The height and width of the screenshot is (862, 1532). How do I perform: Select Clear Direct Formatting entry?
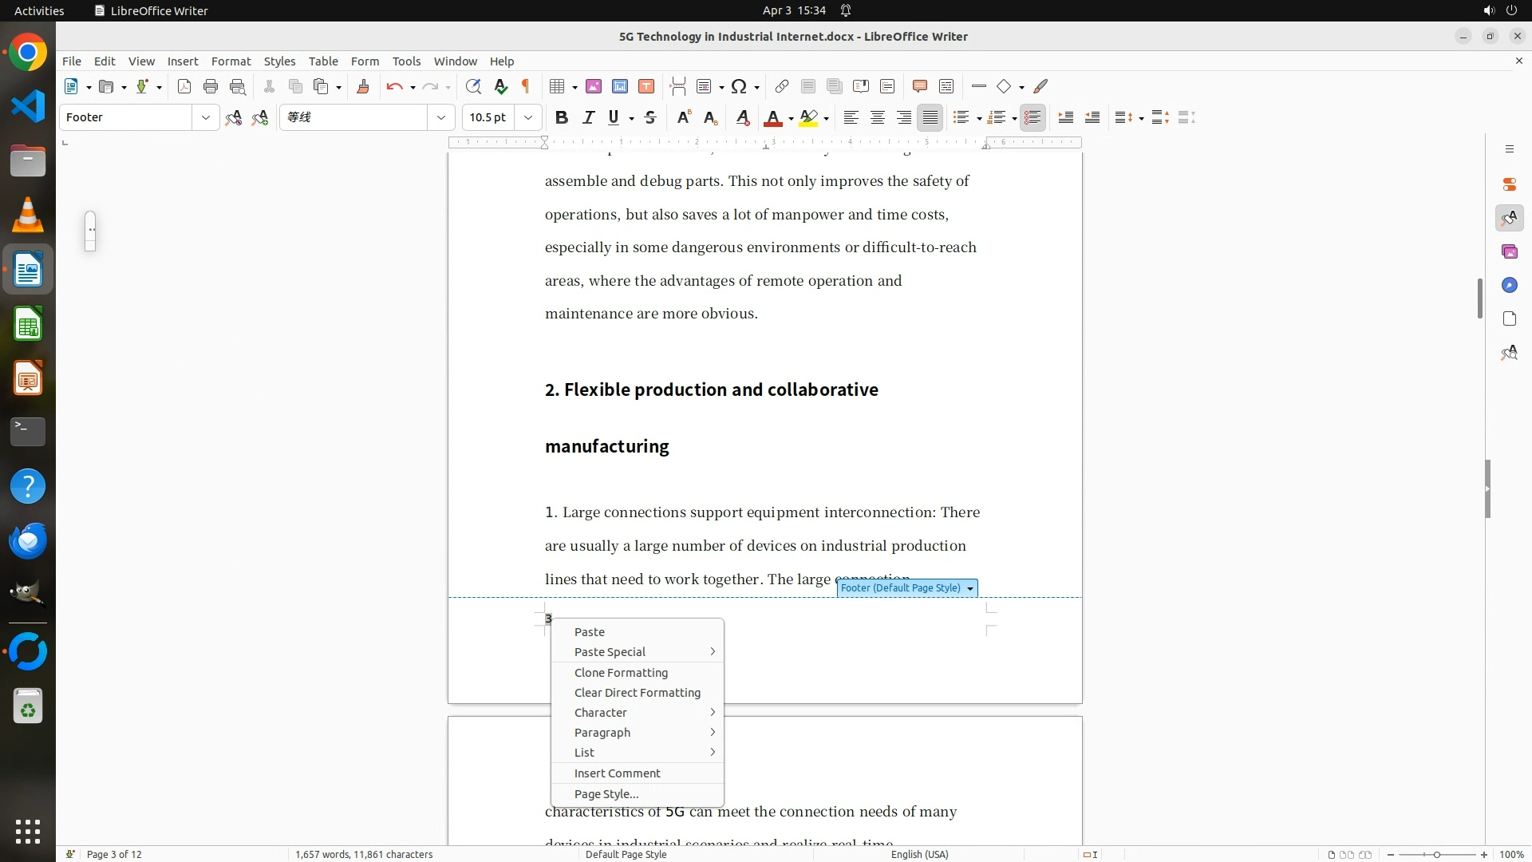click(637, 692)
